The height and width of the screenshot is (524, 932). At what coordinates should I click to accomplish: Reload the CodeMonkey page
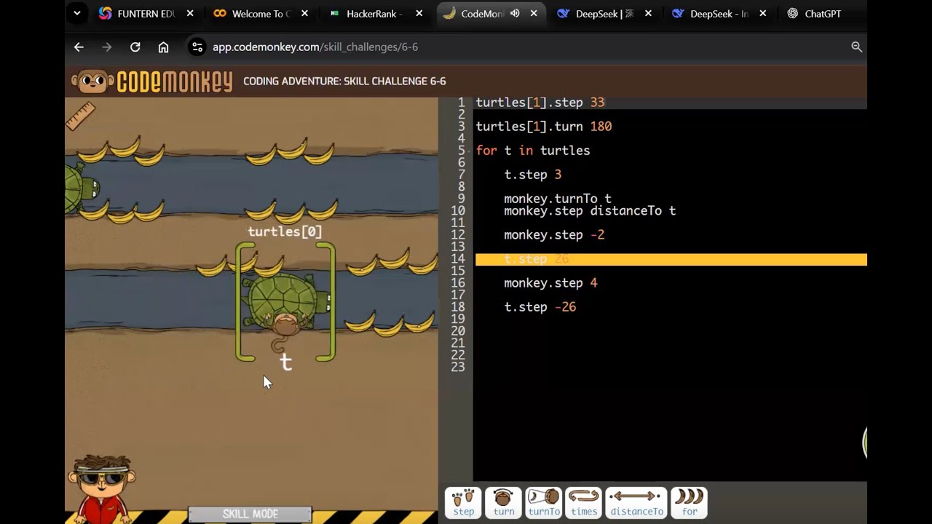pyautogui.click(x=135, y=47)
